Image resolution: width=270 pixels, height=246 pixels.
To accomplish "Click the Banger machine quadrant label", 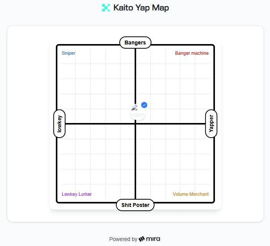I will point(192,53).
